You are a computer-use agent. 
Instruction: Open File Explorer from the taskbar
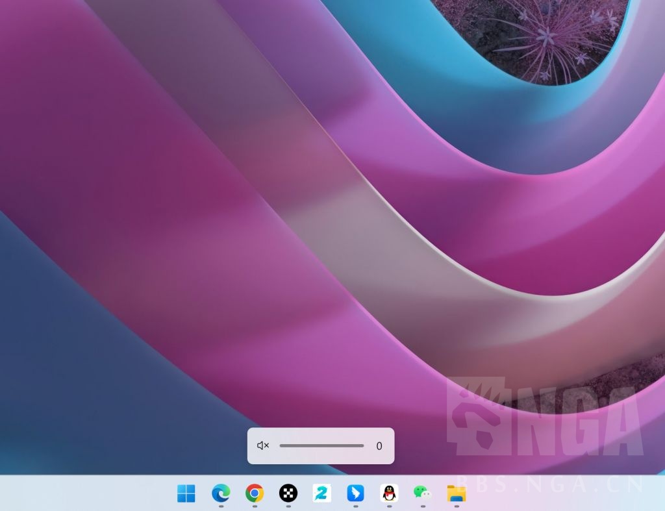pos(457,493)
